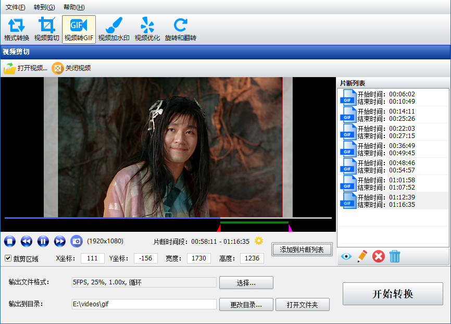Open the 视频加水印 watermark tool
Viewport: 451px width, 324px height.
[114, 29]
